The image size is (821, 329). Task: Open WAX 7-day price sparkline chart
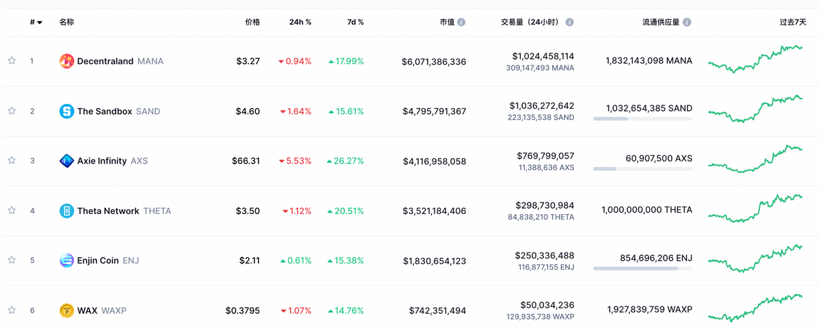[756, 308]
